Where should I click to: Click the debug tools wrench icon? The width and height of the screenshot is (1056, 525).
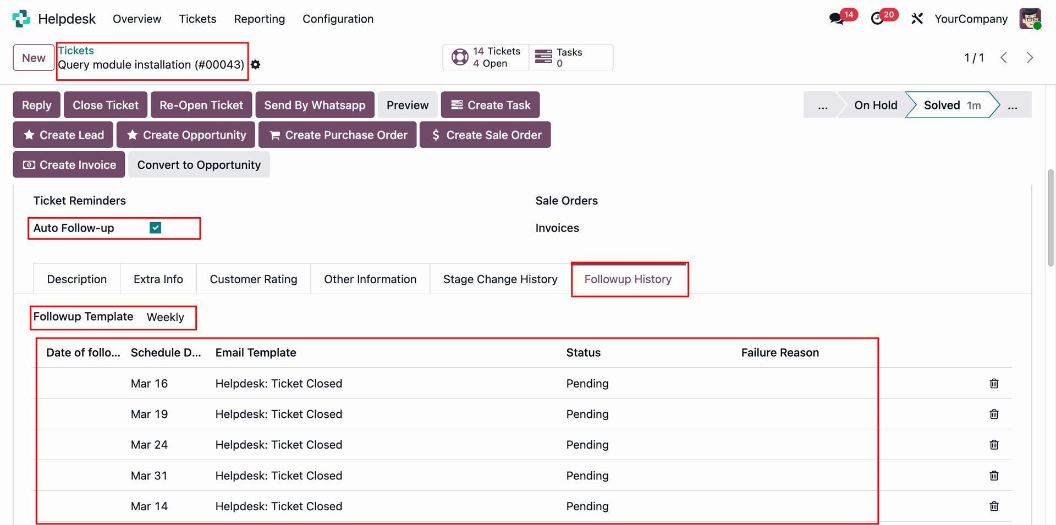tap(917, 19)
